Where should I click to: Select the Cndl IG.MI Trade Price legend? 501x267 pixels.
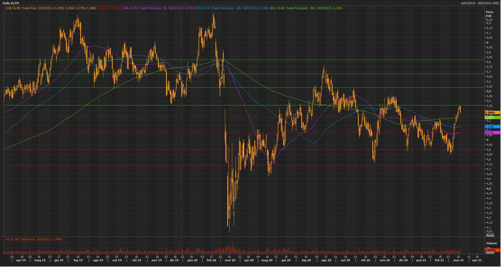tap(63, 8)
